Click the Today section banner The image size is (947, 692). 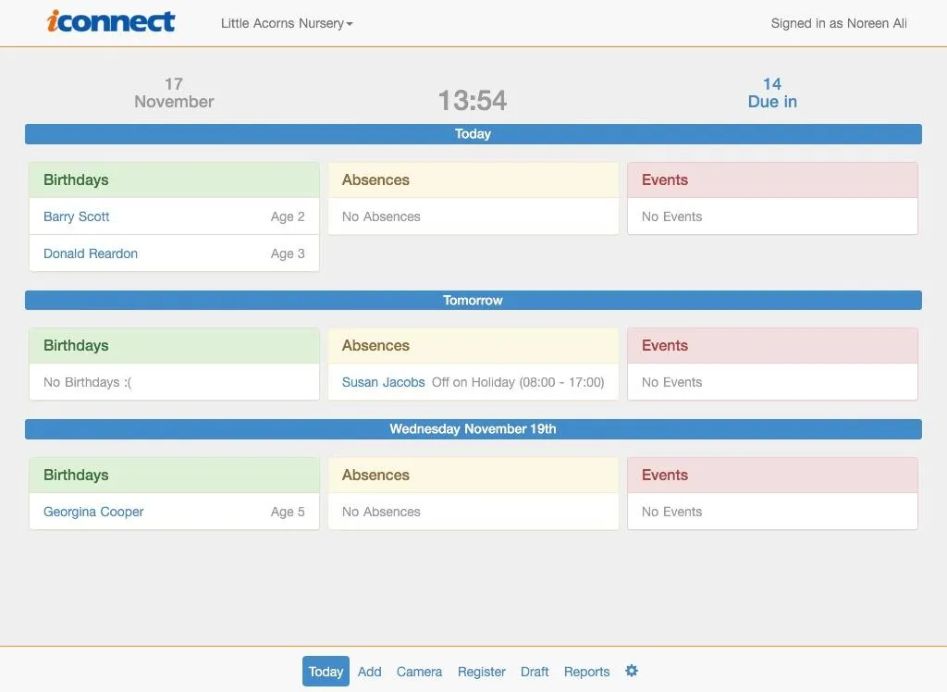click(473, 133)
